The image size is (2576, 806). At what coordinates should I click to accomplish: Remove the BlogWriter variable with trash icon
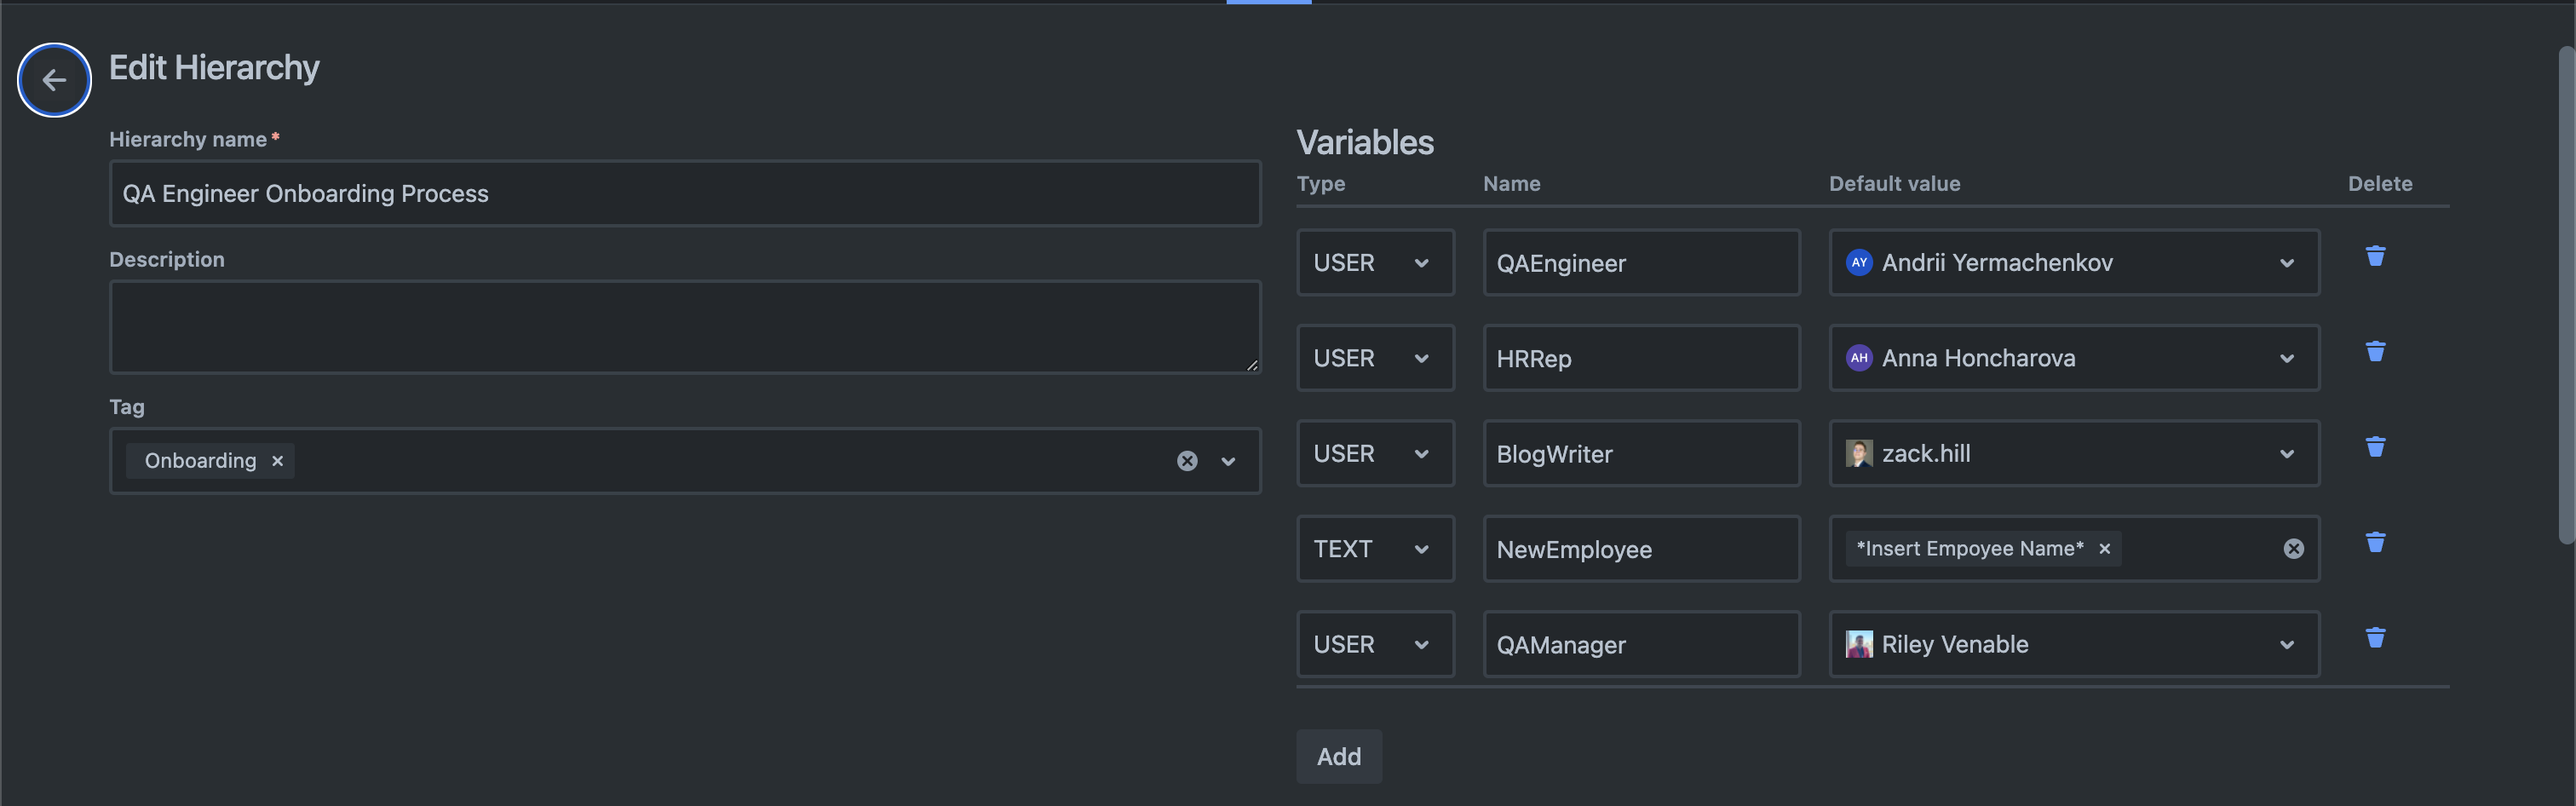2375,447
